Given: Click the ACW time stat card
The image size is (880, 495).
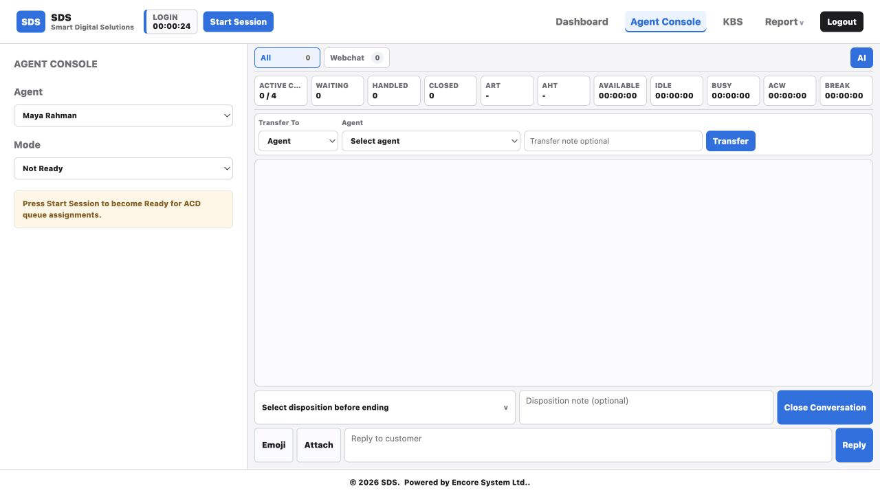Looking at the screenshot, I should point(790,91).
